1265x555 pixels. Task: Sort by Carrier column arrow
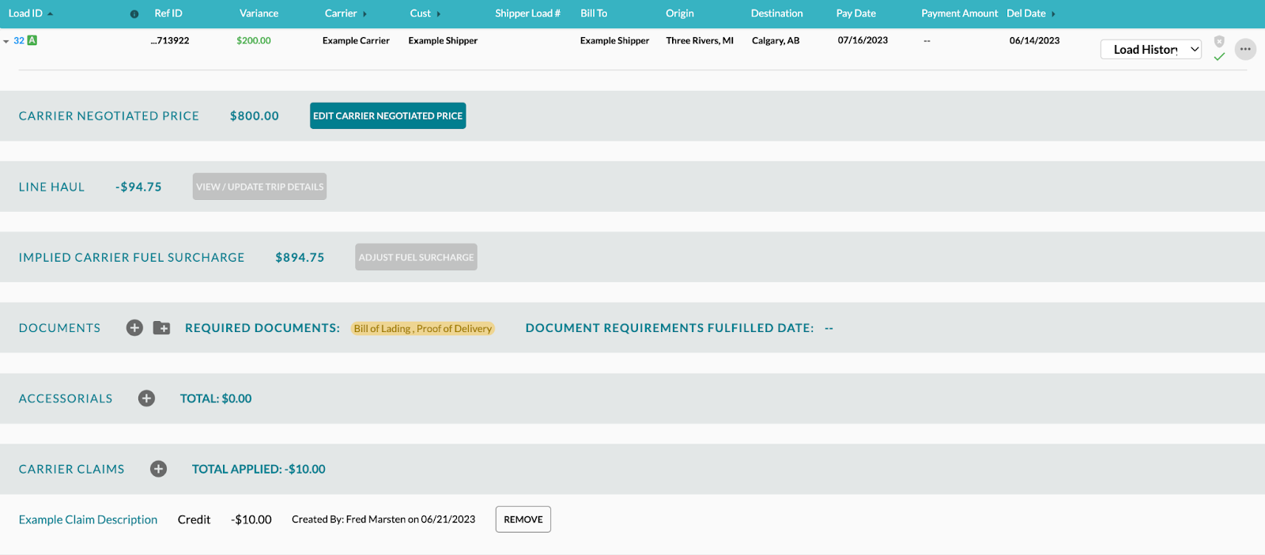[x=364, y=14]
